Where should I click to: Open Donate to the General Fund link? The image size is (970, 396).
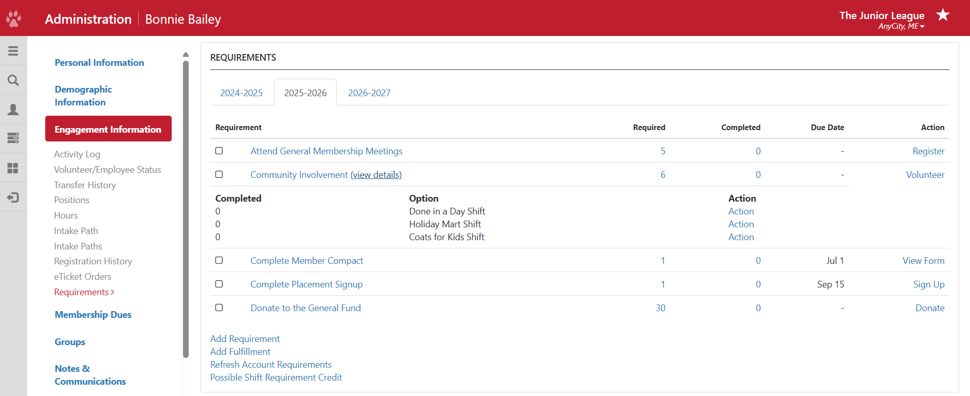click(x=306, y=308)
